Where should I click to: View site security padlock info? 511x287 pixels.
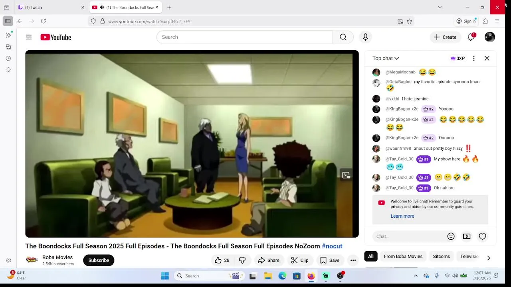pos(102,21)
